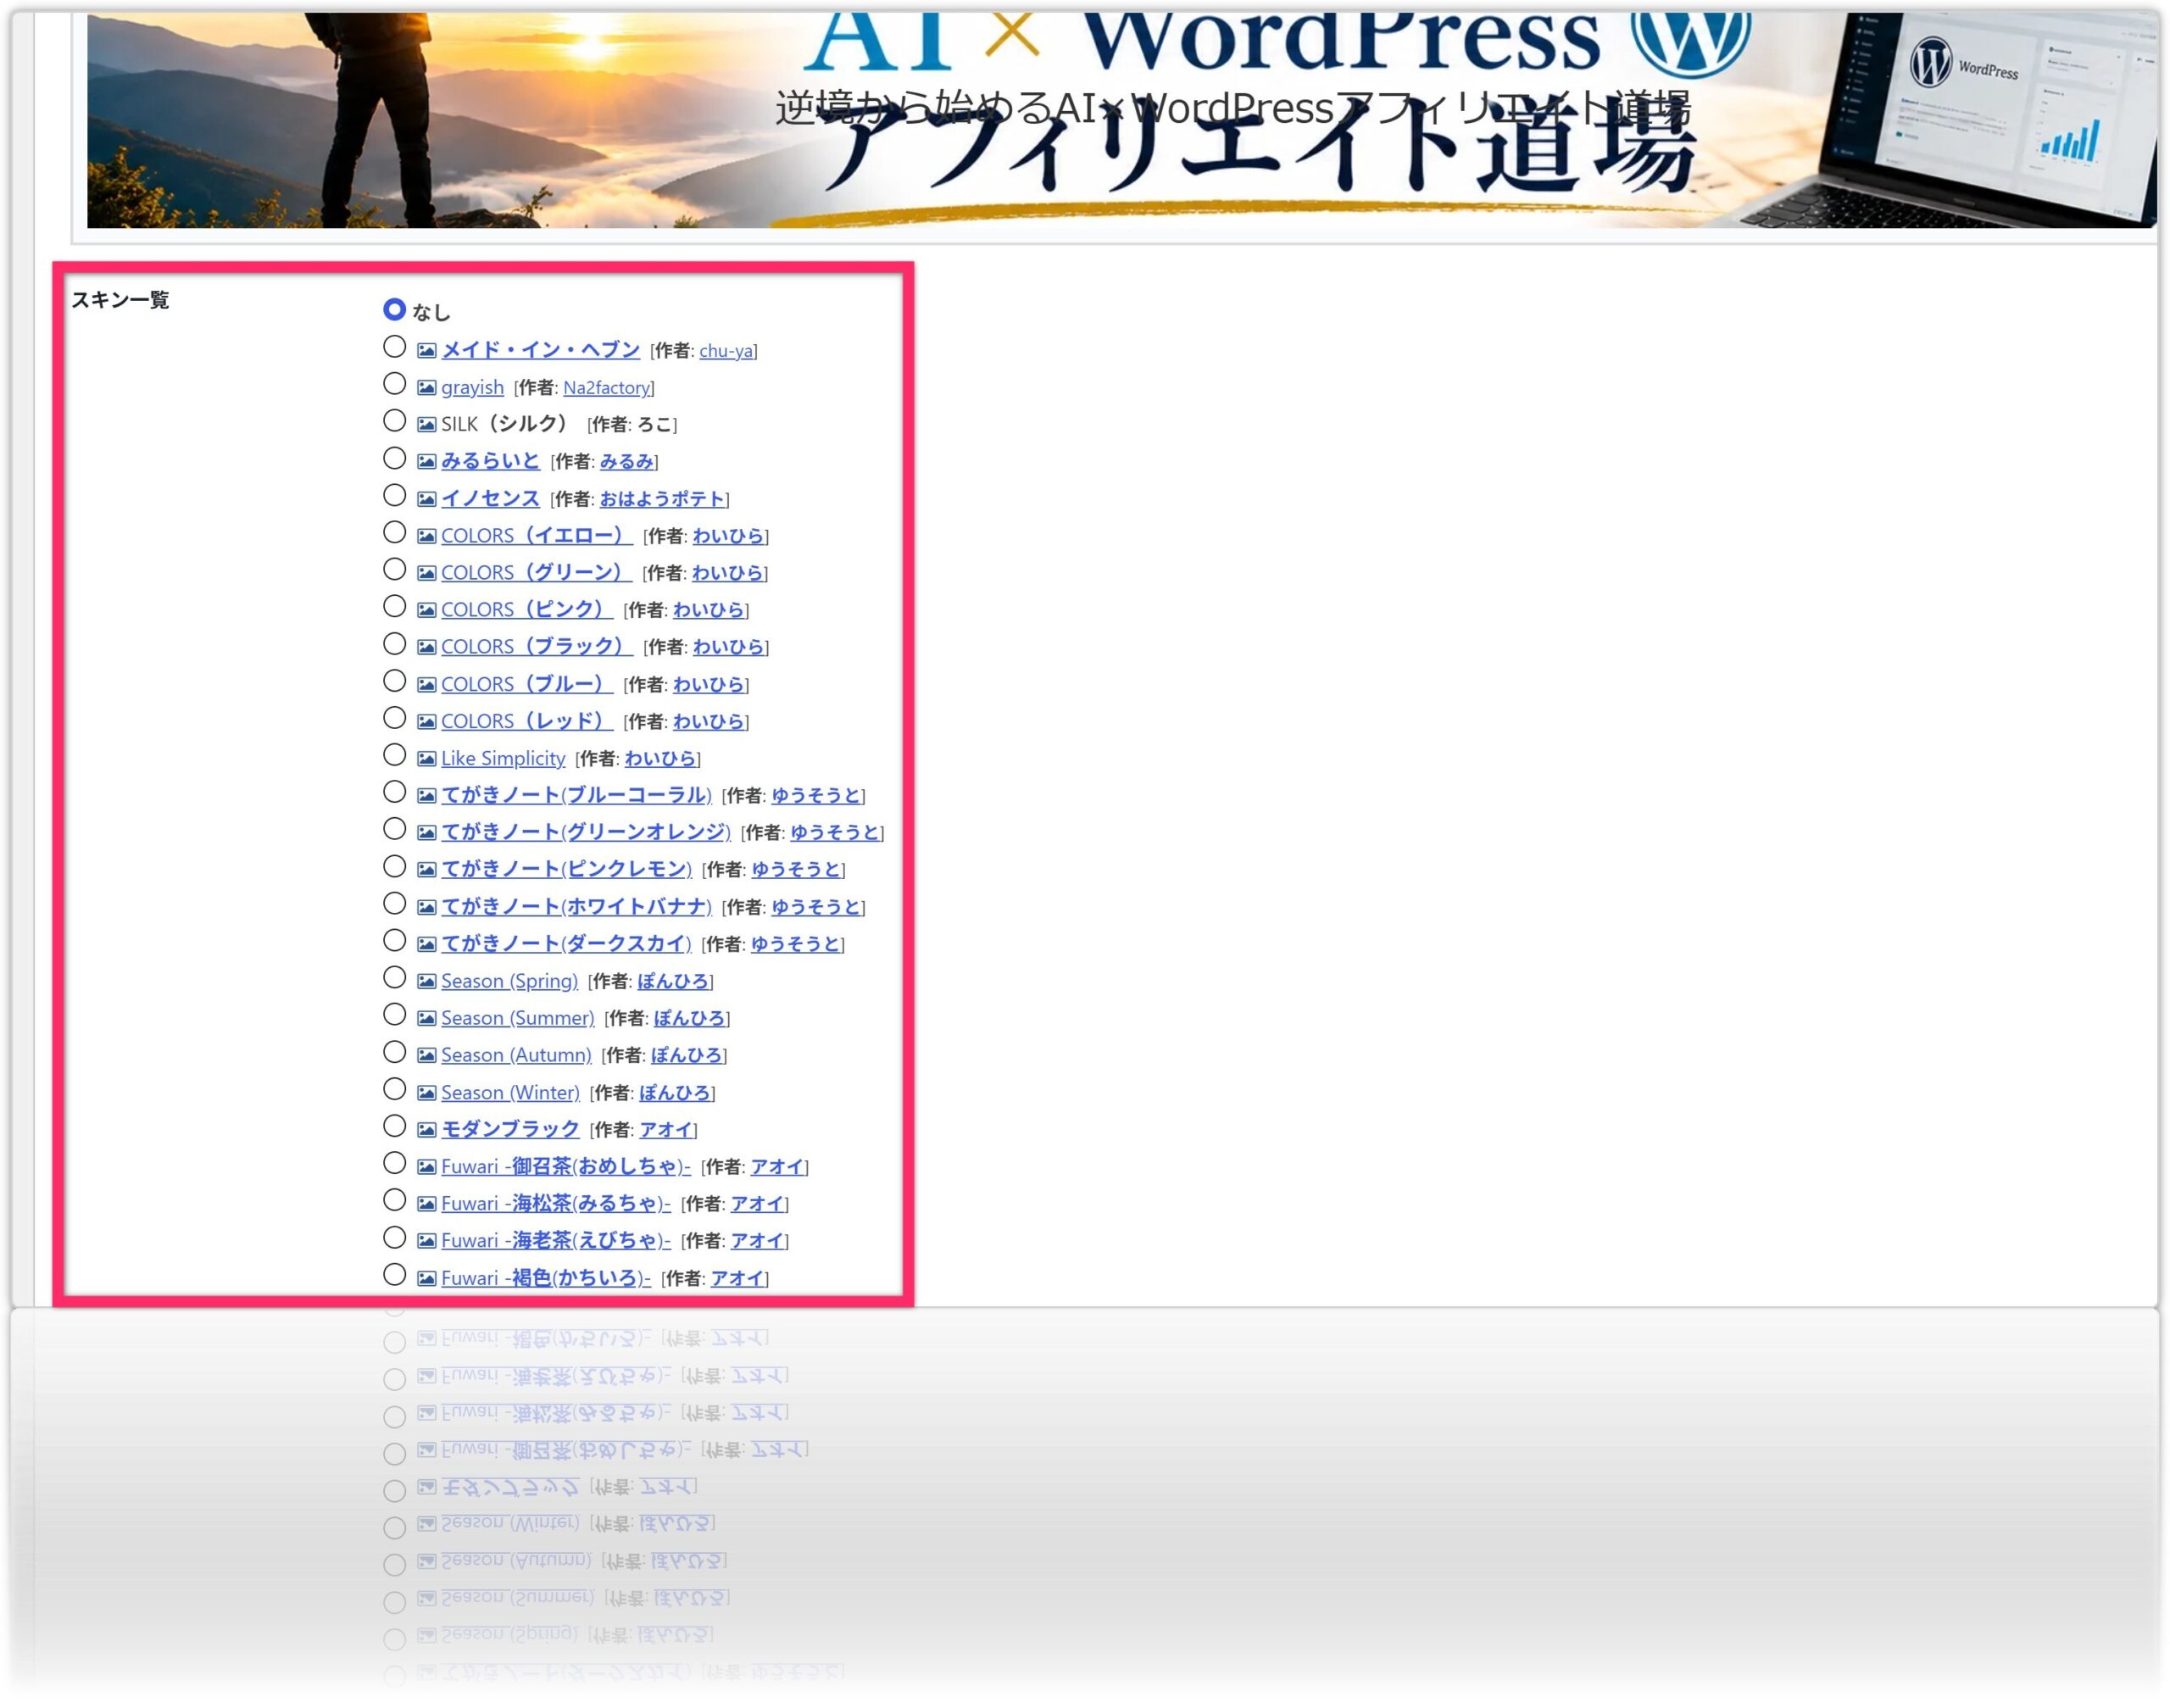Open the author link おはようポテト
This screenshot has height=1708, width=2170.
click(661, 499)
